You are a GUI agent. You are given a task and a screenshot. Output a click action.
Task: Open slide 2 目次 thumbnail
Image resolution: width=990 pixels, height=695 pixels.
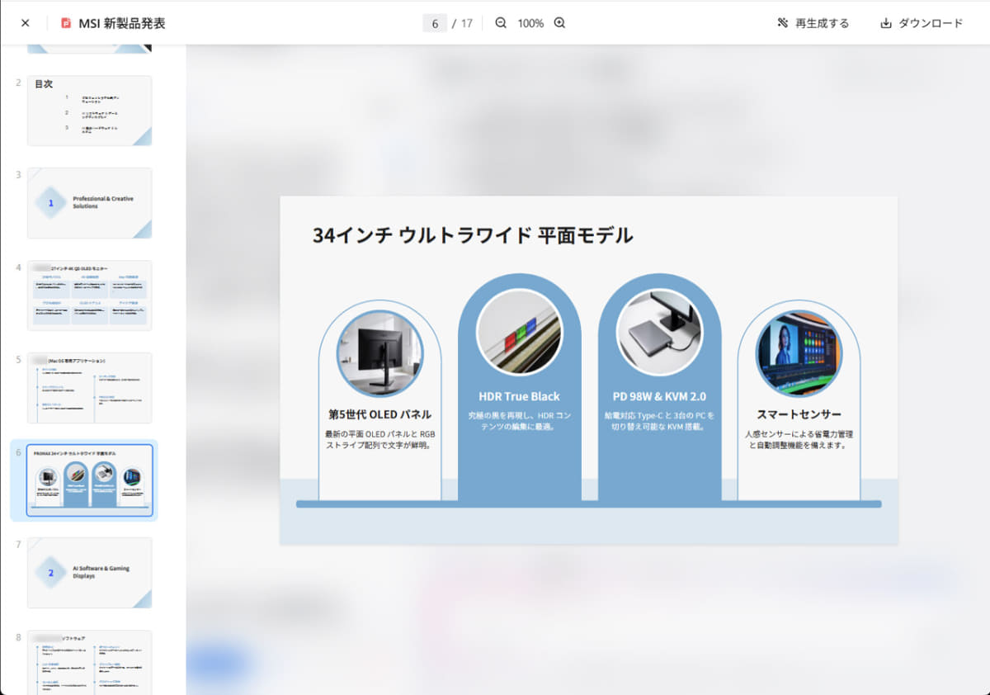point(89,111)
